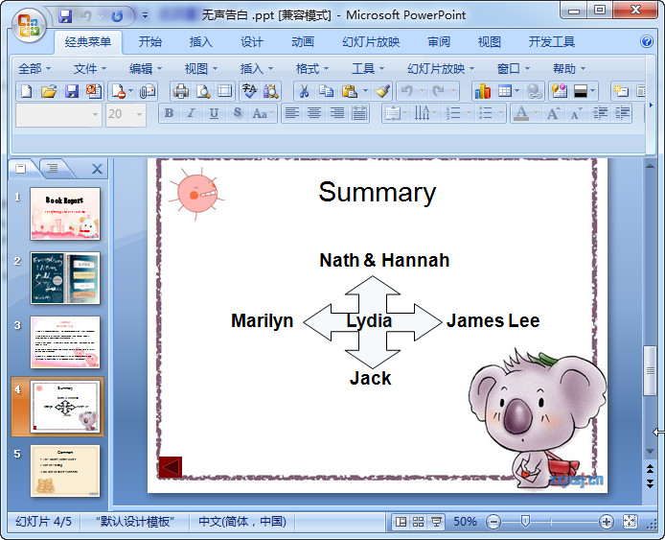Click the Help question mark icon
The image size is (665, 540).
[647, 41]
